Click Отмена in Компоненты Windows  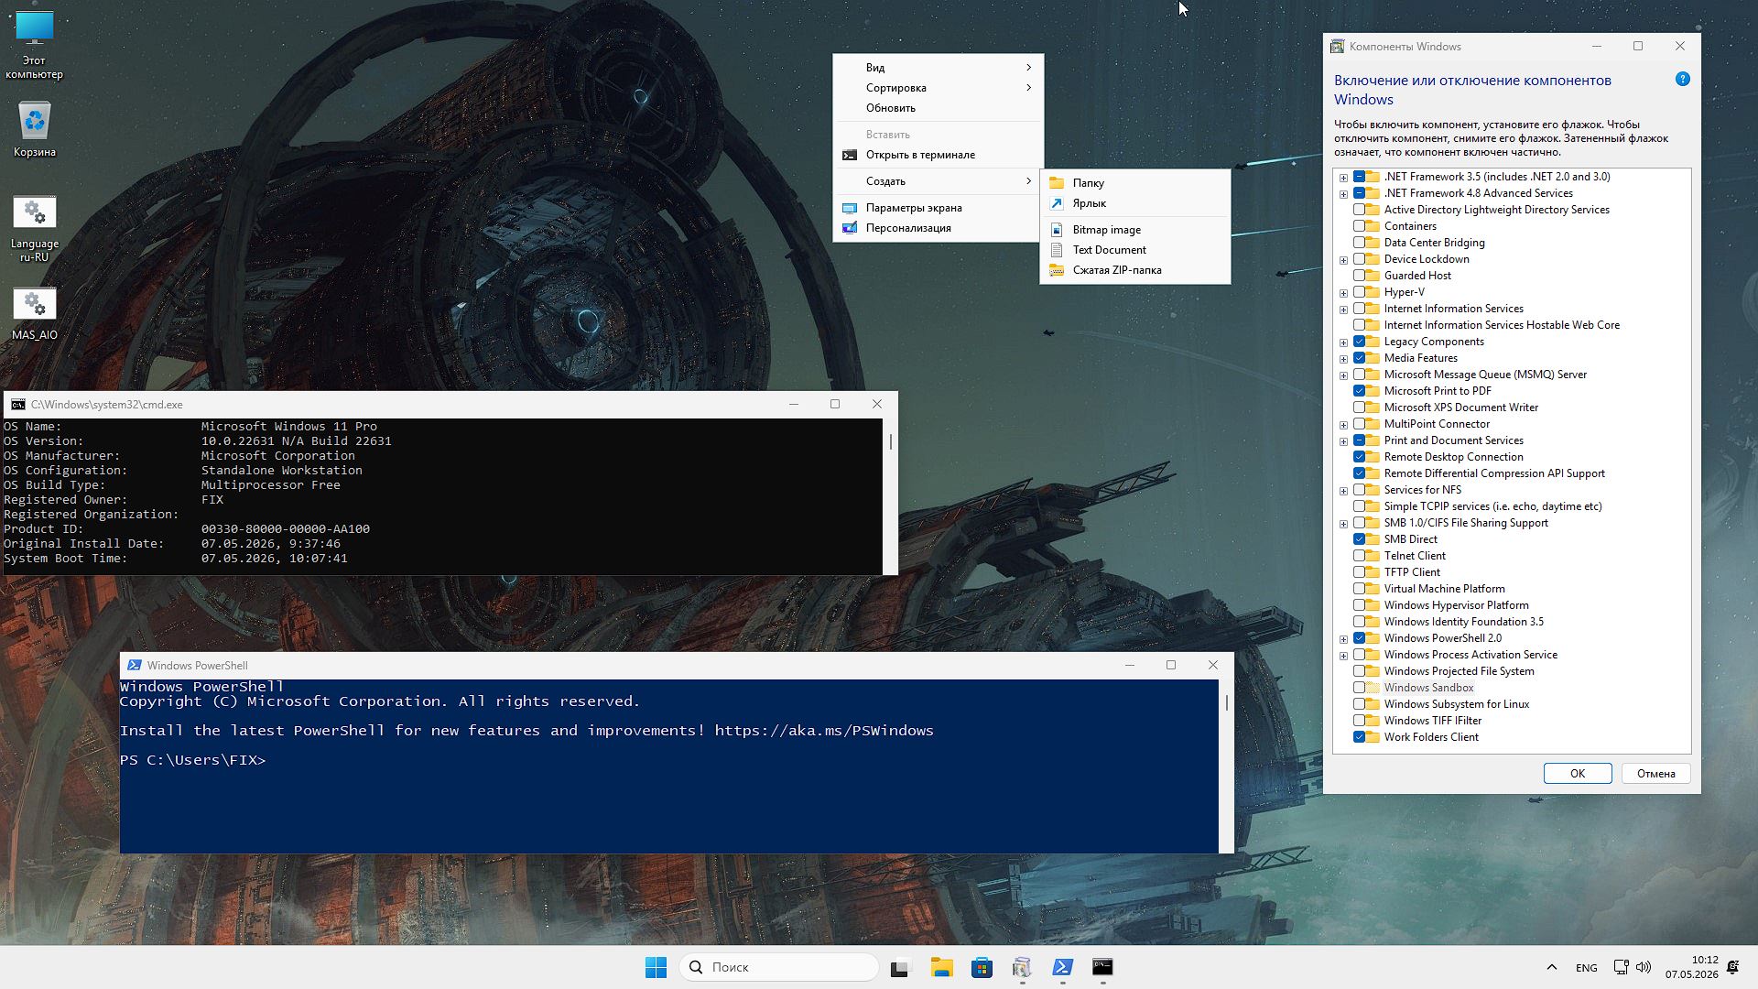(x=1655, y=774)
